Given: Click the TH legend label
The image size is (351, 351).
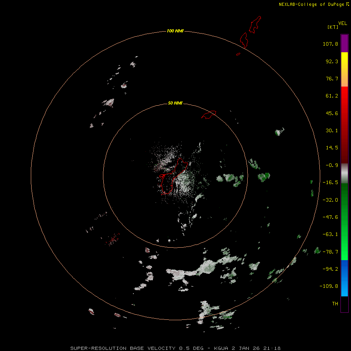Looking at the screenshot, I should coord(335,304).
